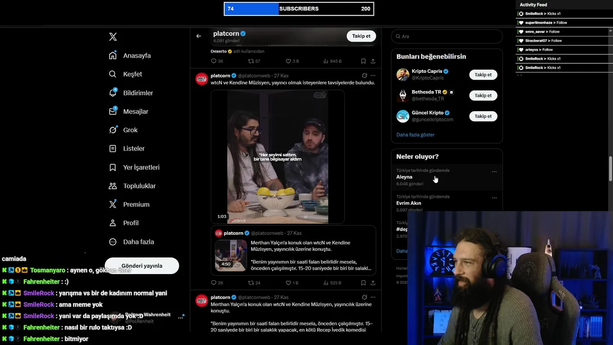This screenshot has height=345, width=613.
Task: Share the Dexerto post
Action: 373,61
